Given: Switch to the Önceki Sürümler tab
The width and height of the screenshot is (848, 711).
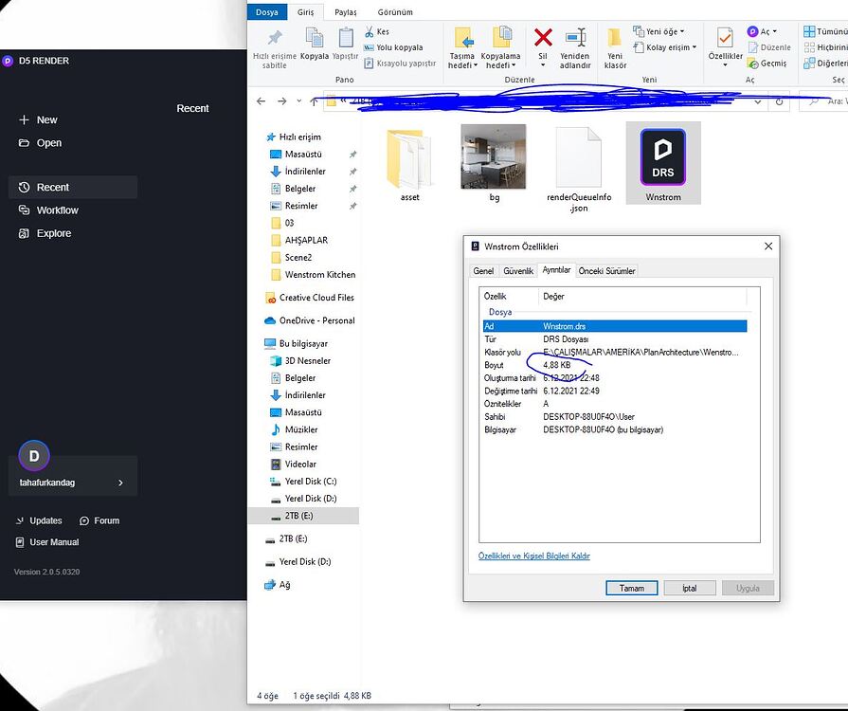Looking at the screenshot, I should click(606, 271).
